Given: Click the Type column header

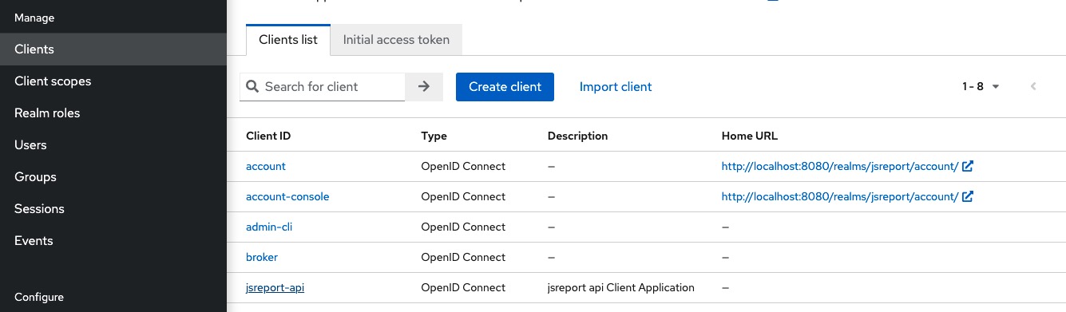Looking at the screenshot, I should coord(434,136).
